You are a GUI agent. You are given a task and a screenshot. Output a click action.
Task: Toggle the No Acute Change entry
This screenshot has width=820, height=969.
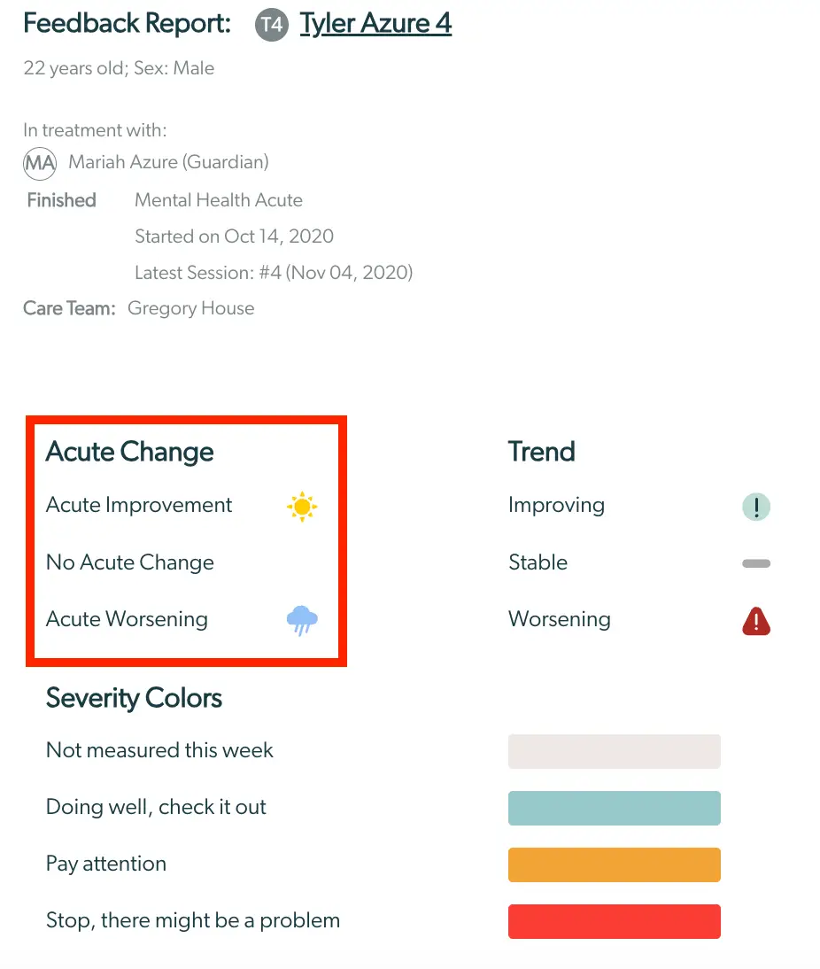tap(129, 563)
